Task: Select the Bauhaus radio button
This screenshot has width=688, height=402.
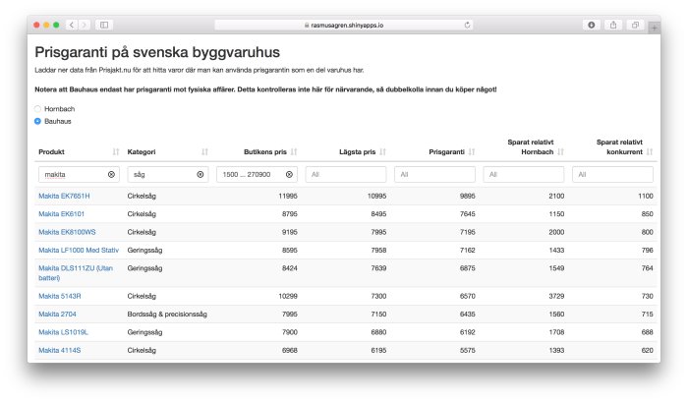Action: coord(37,121)
